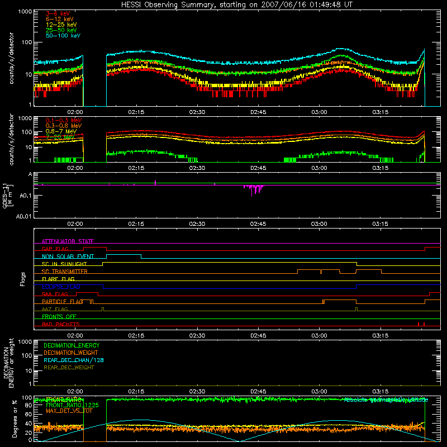
Task: Select the 0.1-0.3 MeV legend label
Action: pyautogui.click(x=64, y=120)
